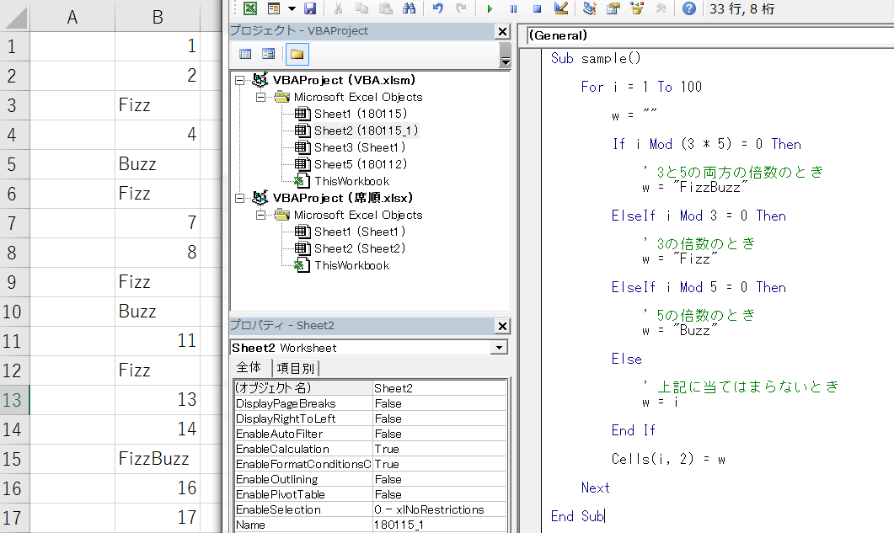Screen dimensions: 894x533
Task: Click the Reset stop button
Action: (x=537, y=8)
